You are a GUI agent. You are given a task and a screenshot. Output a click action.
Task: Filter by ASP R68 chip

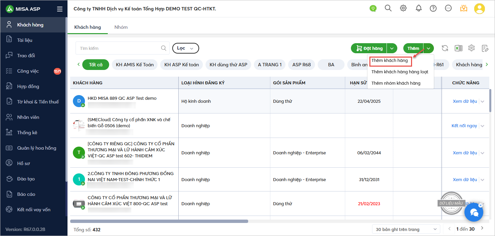tap(302, 65)
